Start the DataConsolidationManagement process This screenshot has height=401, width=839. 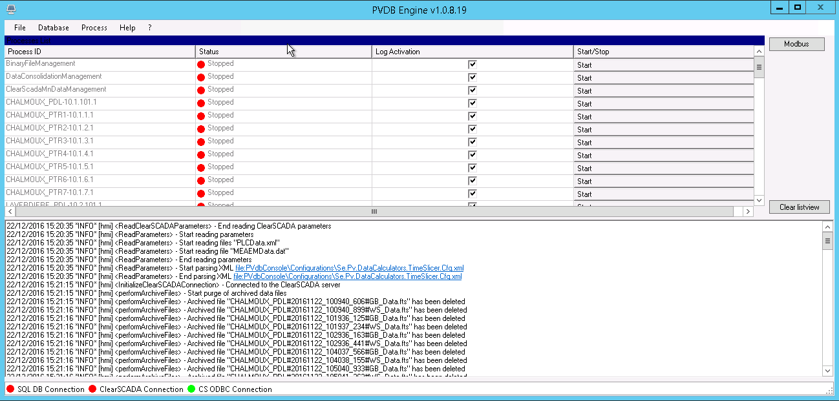(x=663, y=78)
